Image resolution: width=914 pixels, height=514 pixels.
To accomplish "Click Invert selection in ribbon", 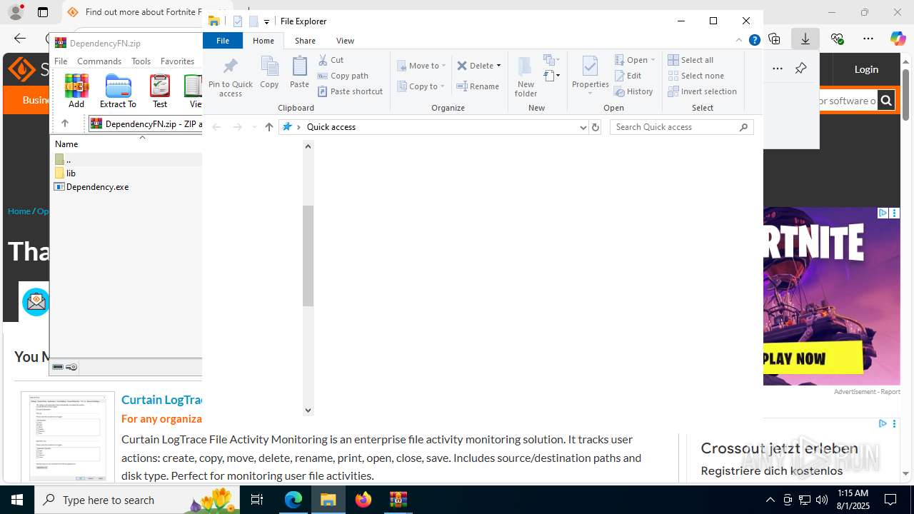I will (x=702, y=91).
